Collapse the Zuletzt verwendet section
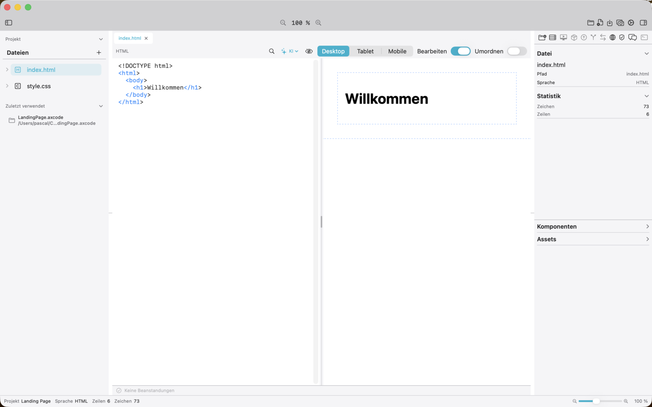 101,106
